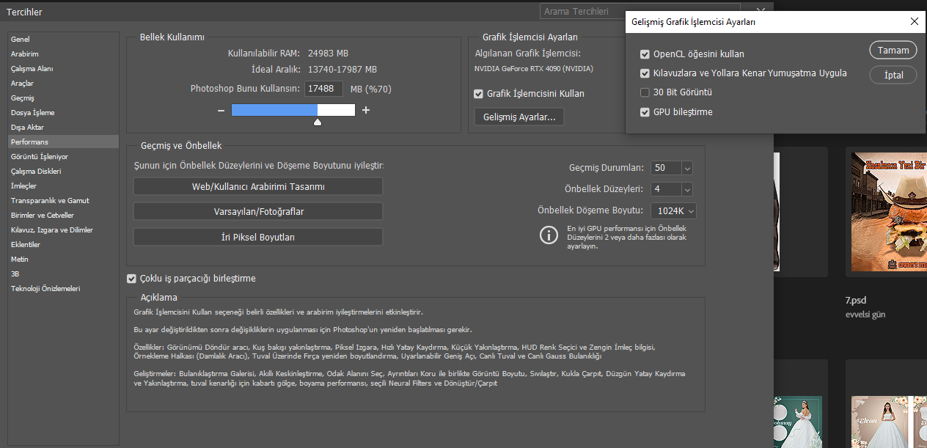The height and width of the screenshot is (448, 927).
Task: Disable OpenCL öğesini kullan
Action: 645,54
